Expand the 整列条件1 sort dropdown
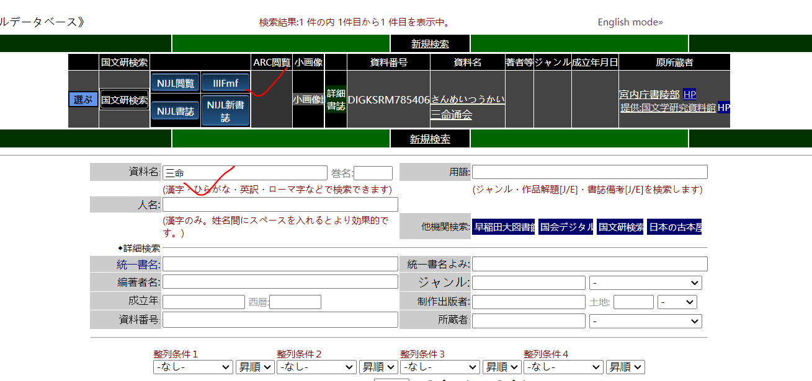Image resolution: width=812 pixels, height=381 pixels. click(193, 367)
